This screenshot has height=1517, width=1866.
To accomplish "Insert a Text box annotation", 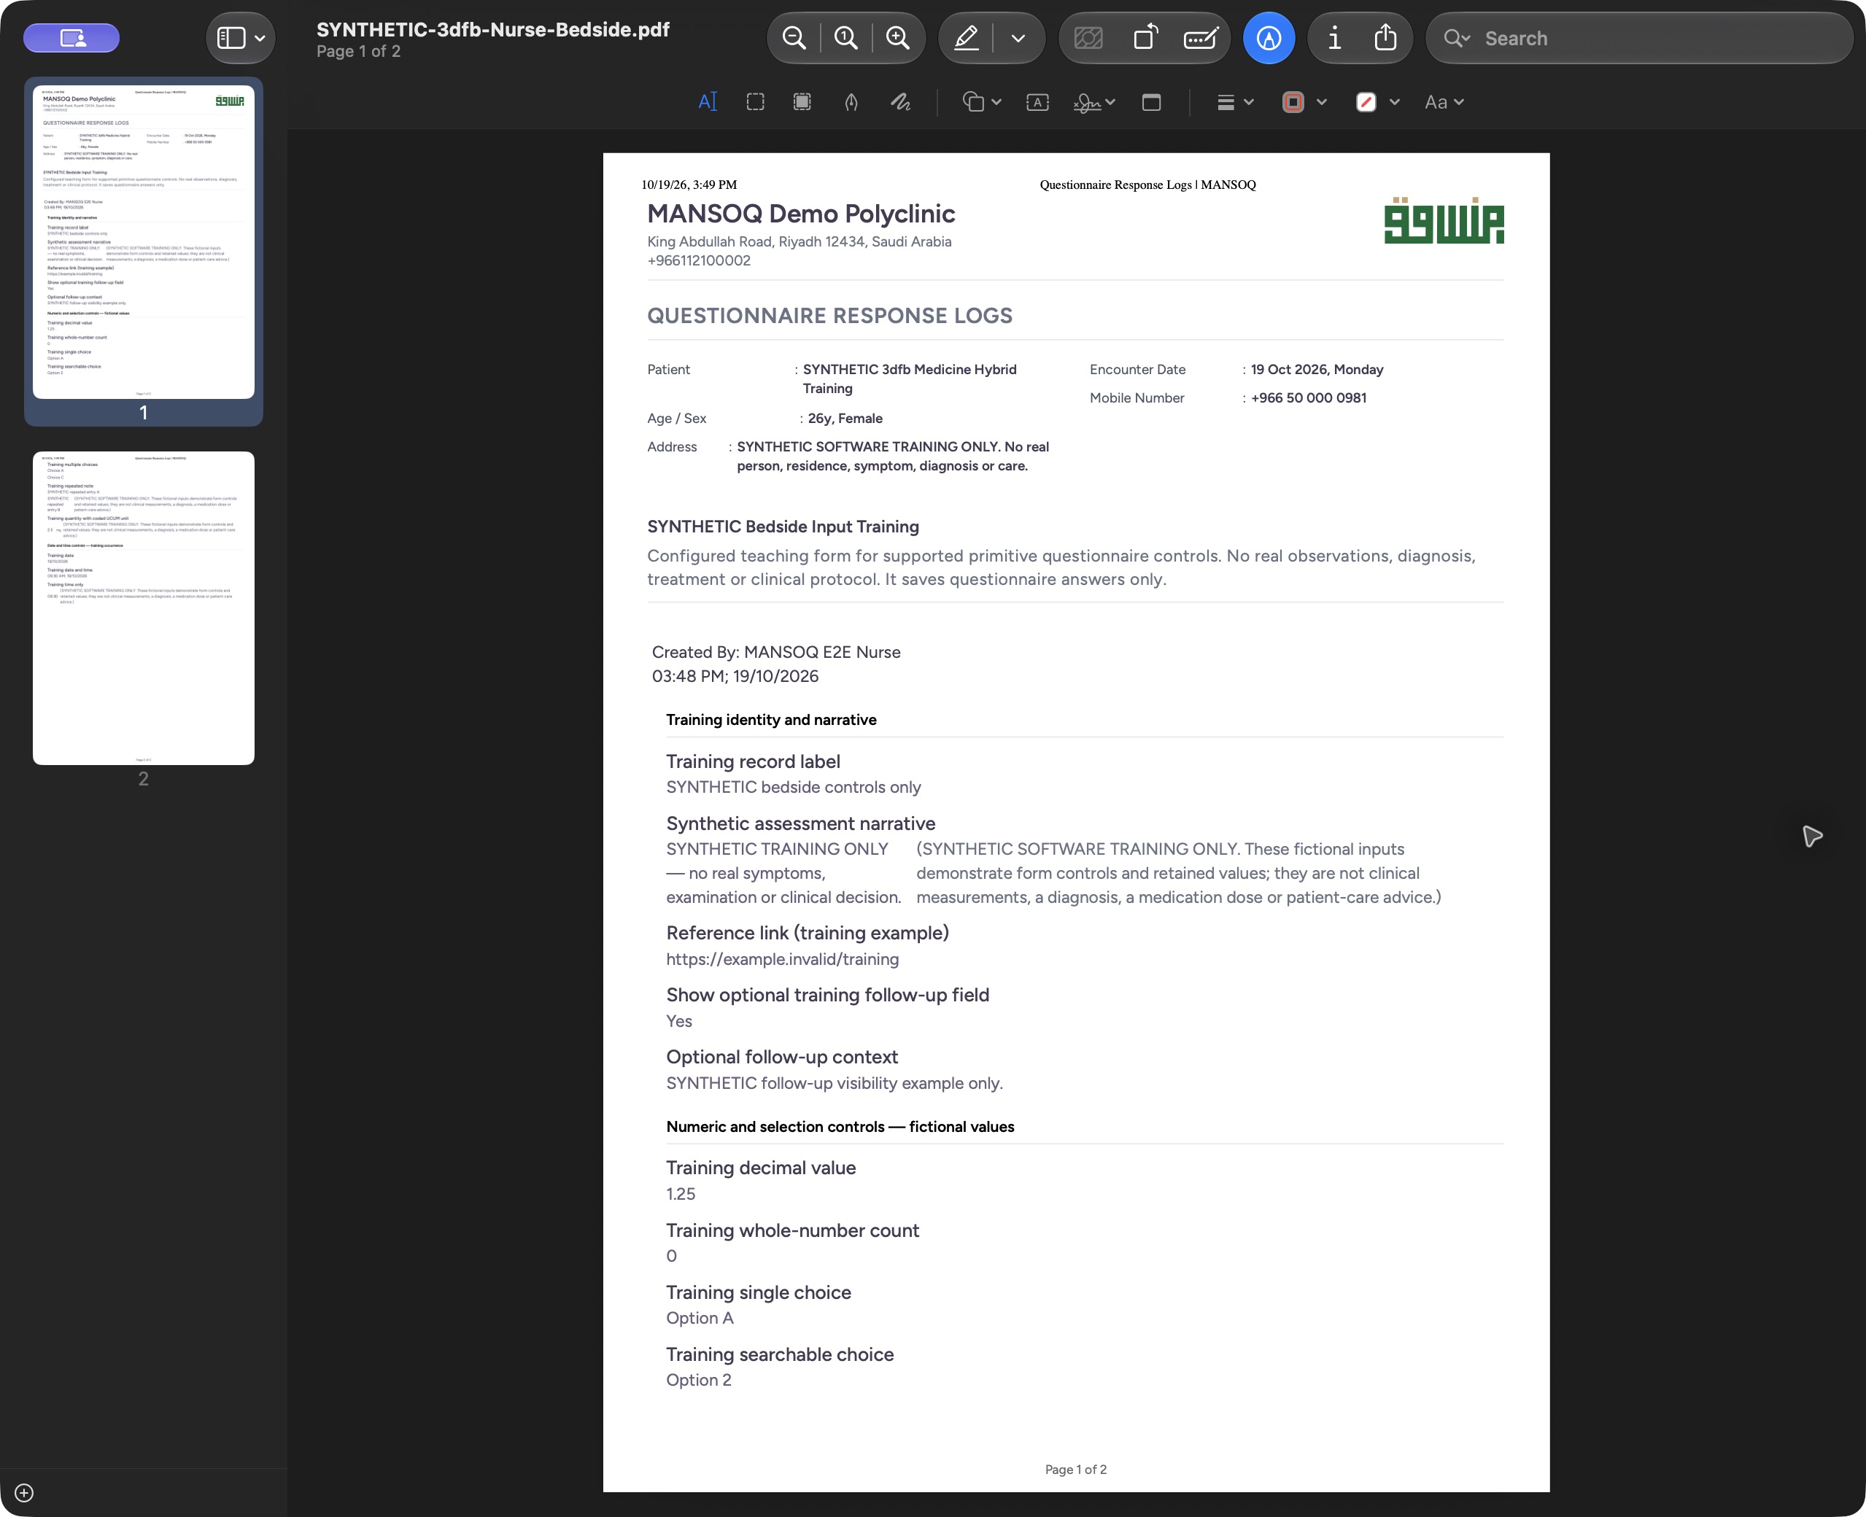I will coord(1037,102).
